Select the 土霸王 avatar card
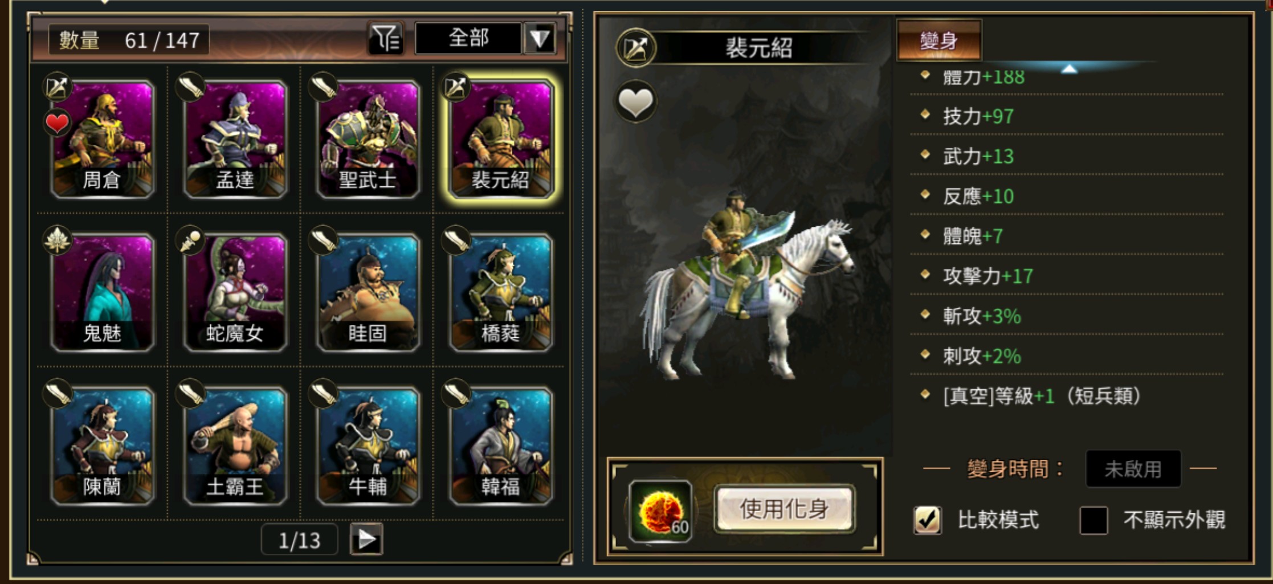Image resolution: width=1273 pixels, height=584 pixels. (x=235, y=445)
